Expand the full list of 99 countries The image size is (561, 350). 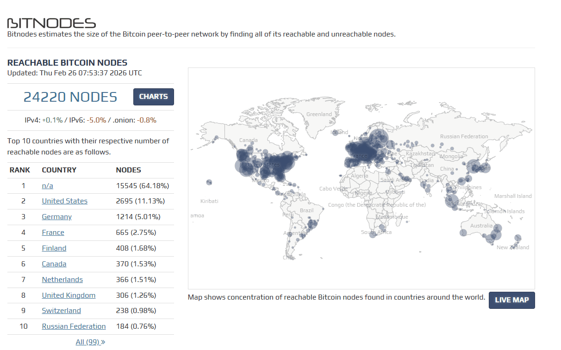click(x=90, y=342)
